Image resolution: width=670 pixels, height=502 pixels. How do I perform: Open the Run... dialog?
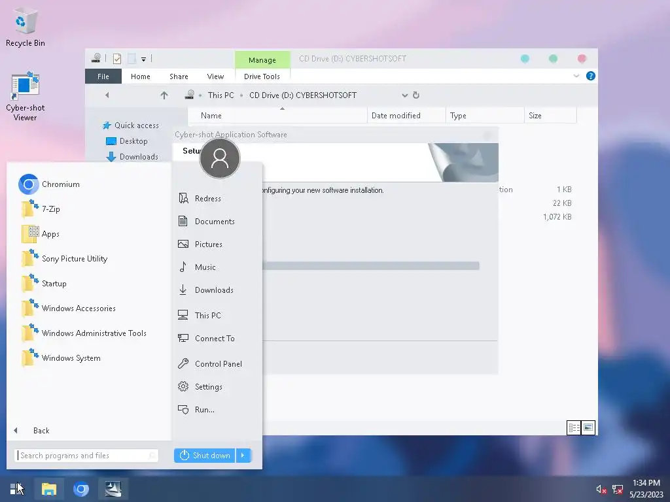click(196, 410)
